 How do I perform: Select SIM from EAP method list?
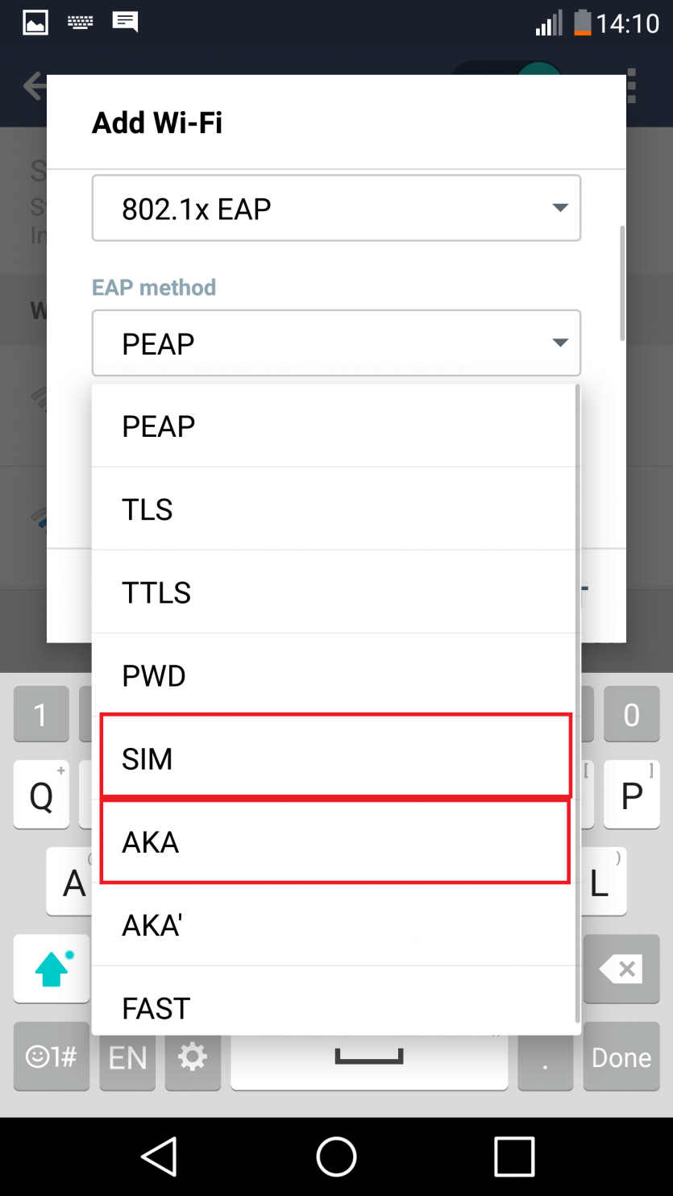tap(335, 758)
